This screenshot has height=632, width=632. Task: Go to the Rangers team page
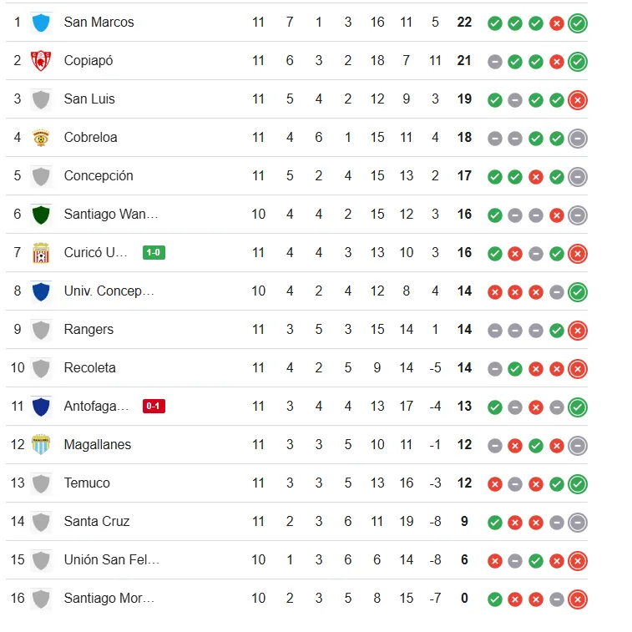(88, 330)
